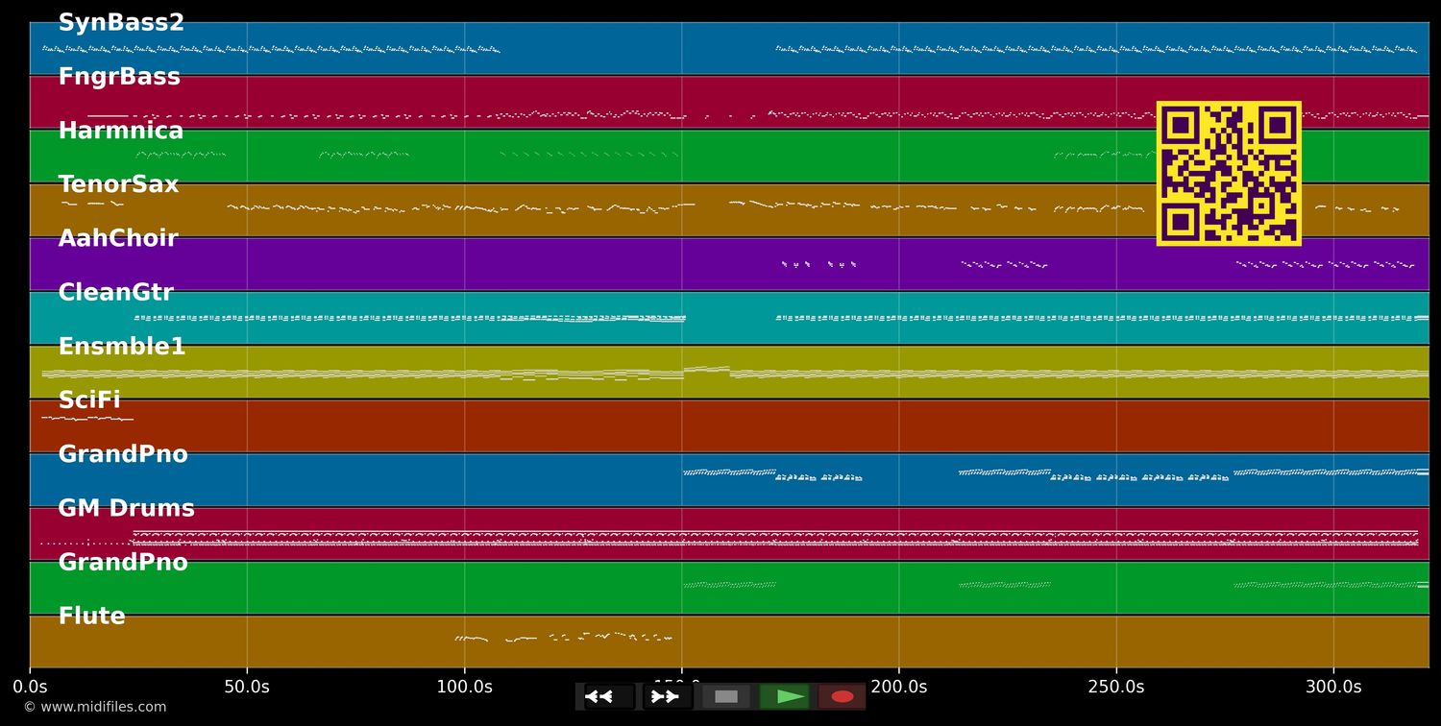Click the Flute track label

pos(91,617)
